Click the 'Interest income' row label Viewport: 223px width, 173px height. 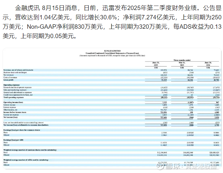point(9,105)
